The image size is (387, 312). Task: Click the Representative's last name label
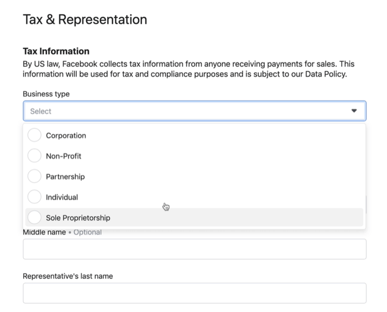67,276
